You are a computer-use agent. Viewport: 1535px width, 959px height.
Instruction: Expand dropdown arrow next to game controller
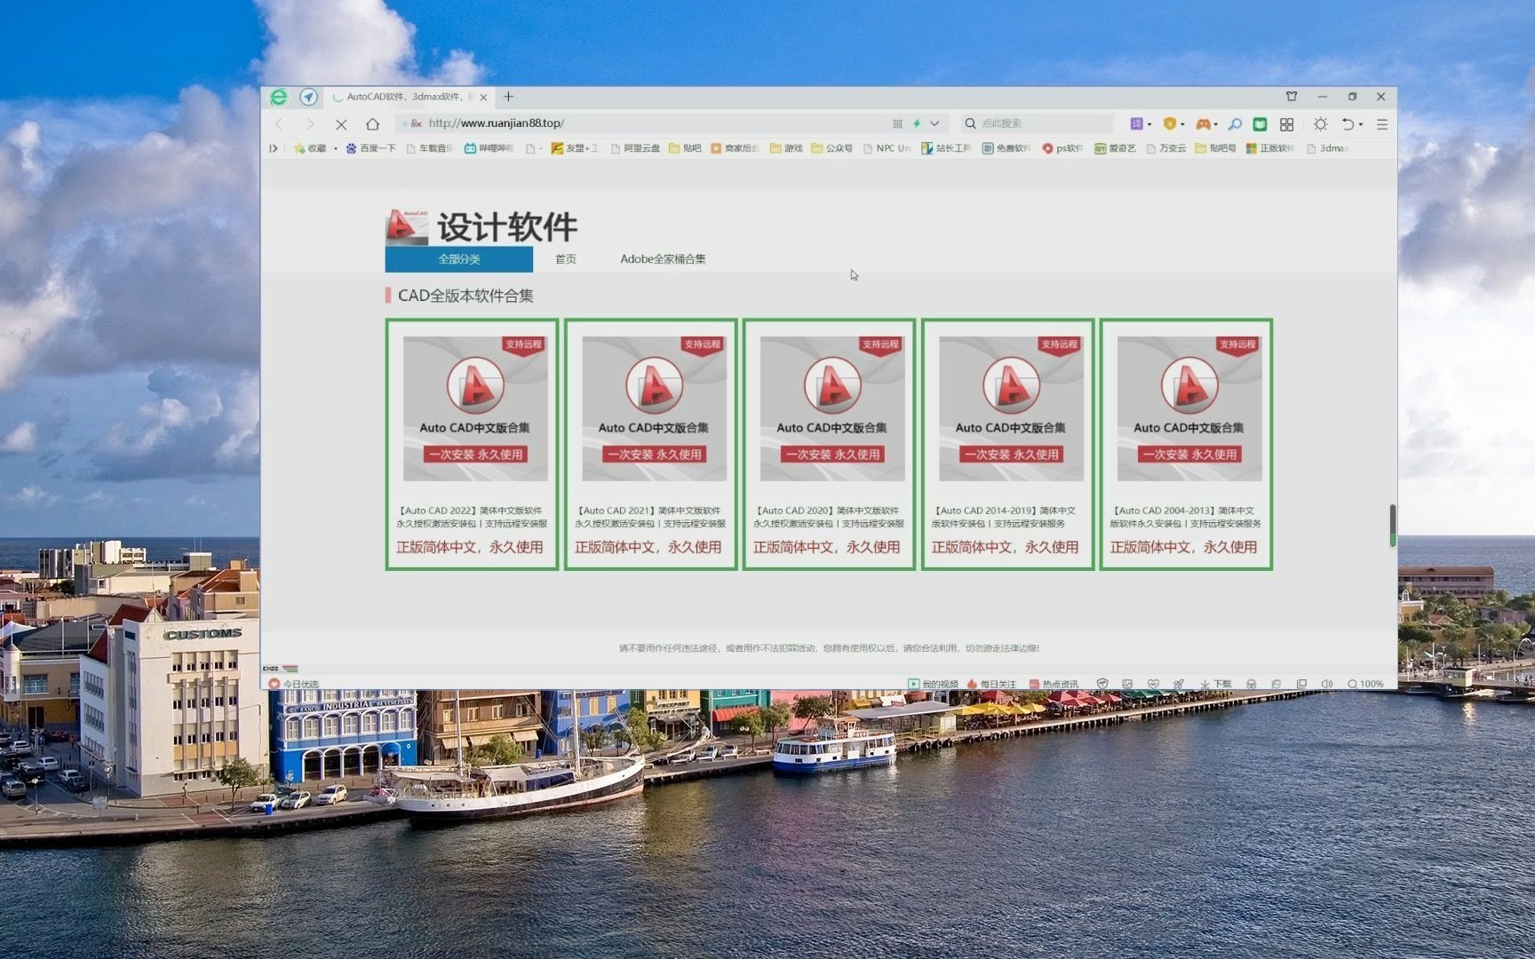point(1215,124)
